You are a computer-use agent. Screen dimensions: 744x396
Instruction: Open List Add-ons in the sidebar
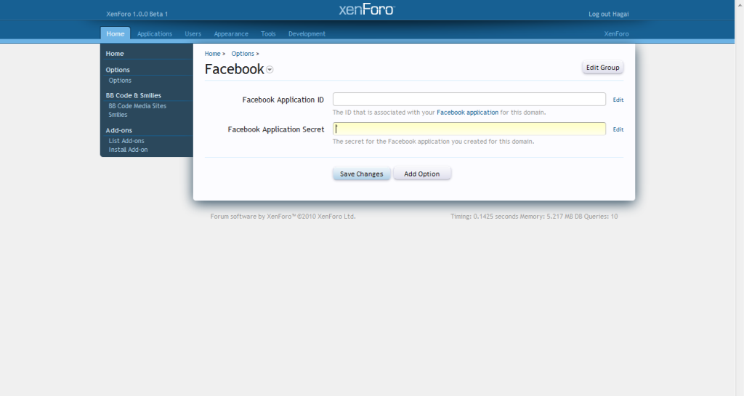pos(126,141)
